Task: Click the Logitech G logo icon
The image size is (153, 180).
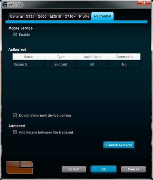Action: (5, 5)
